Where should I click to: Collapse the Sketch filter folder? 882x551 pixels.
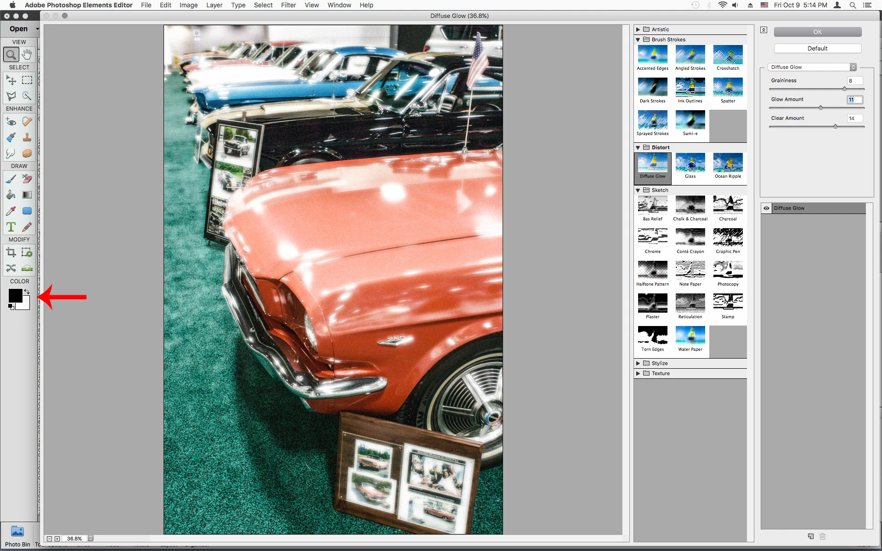pyautogui.click(x=638, y=190)
